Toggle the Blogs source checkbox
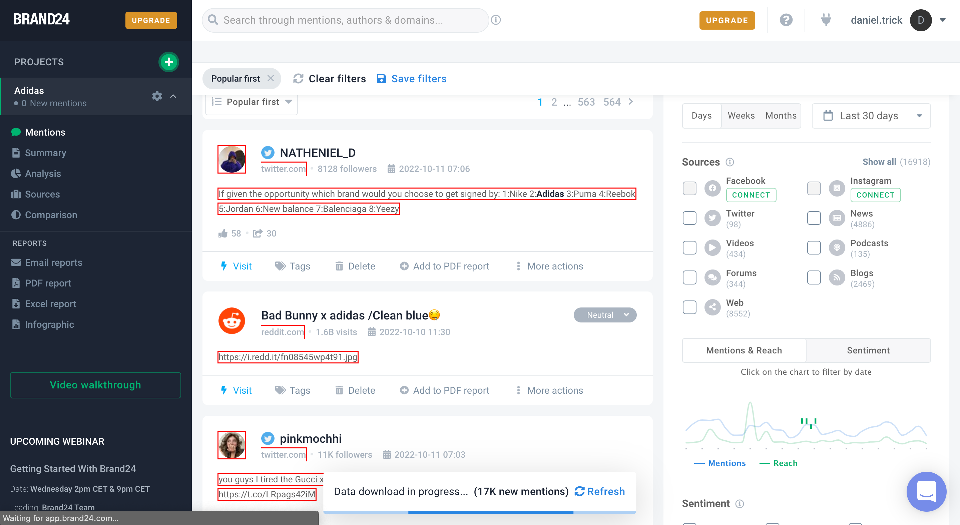Viewport: 960px width, 525px height. 814,277
